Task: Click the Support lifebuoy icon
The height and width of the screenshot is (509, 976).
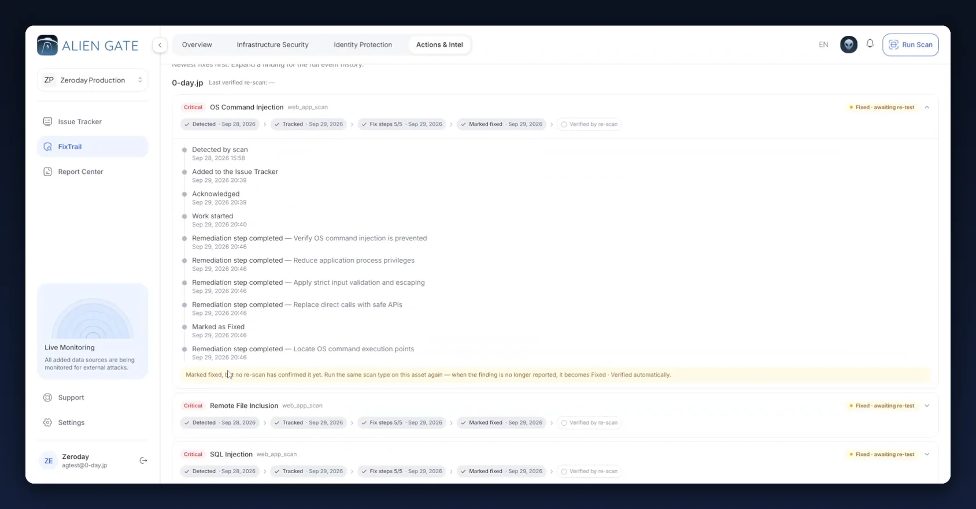Action: coord(47,397)
